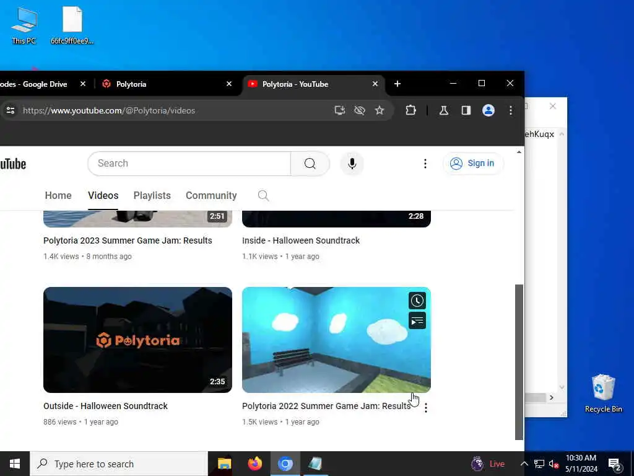This screenshot has width=634, height=476.
Task: Open the channel Home tab
Action: point(58,195)
